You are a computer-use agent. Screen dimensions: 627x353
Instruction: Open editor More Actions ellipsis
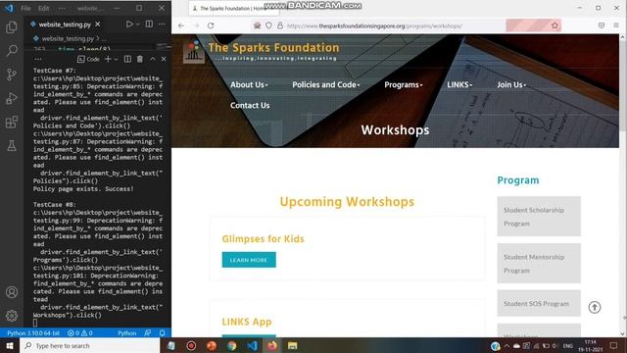[x=162, y=24]
